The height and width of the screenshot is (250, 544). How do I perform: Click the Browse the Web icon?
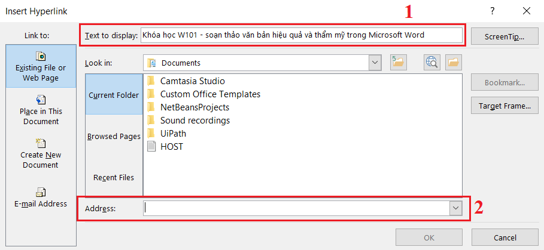431,62
